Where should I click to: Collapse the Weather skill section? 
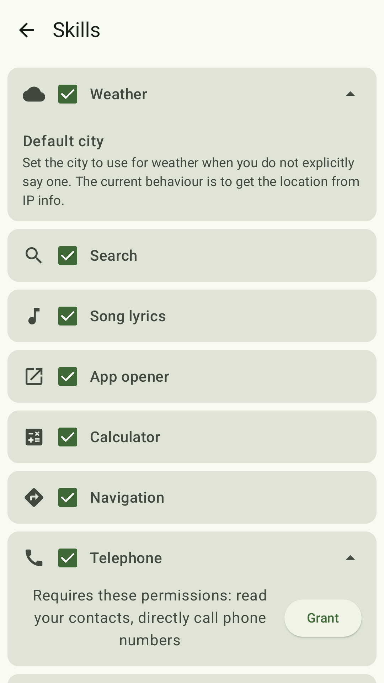point(350,94)
